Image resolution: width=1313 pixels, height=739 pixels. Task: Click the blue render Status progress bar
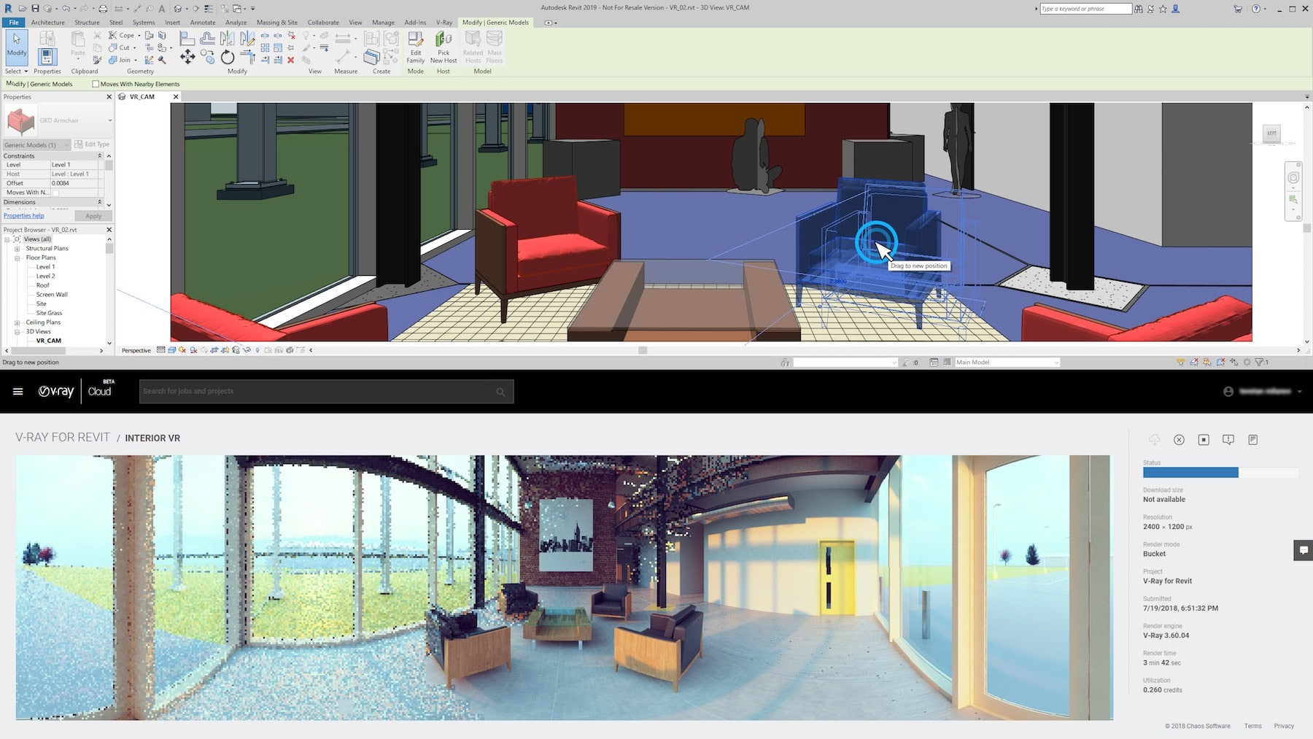click(1190, 473)
